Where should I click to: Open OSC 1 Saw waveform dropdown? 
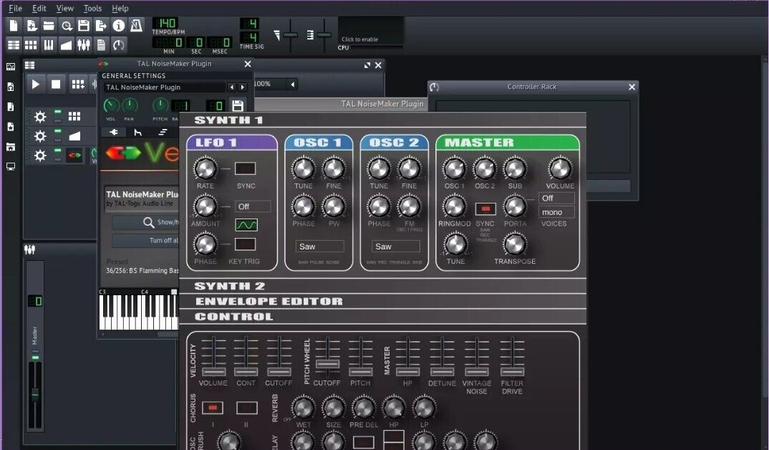[320, 246]
